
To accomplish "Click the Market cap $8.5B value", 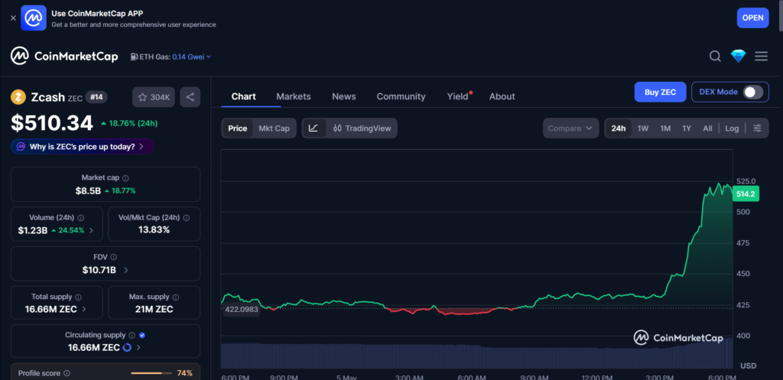I will coord(89,190).
